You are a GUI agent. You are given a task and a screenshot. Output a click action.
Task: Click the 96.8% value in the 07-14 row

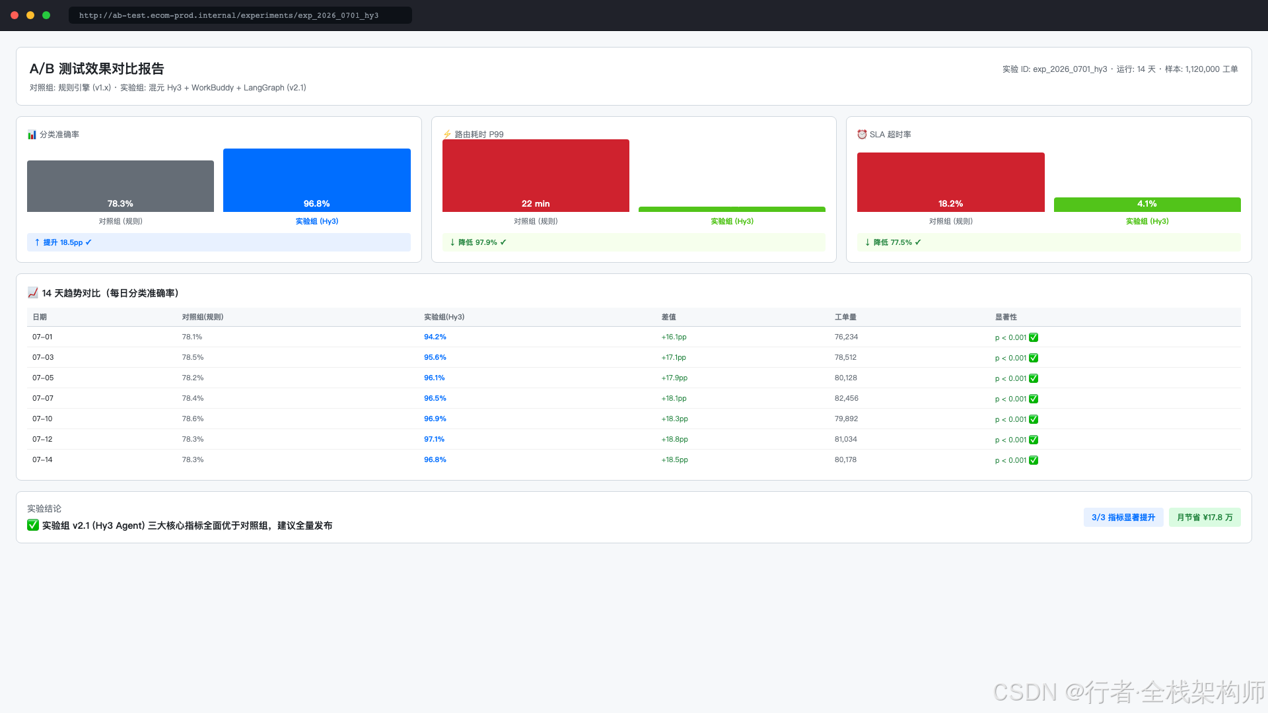pyautogui.click(x=435, y=459)
